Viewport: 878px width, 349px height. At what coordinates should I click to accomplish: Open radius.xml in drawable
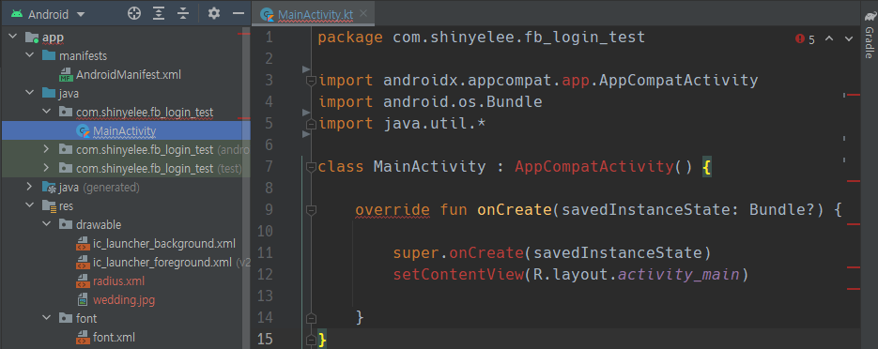click(118, 281)
